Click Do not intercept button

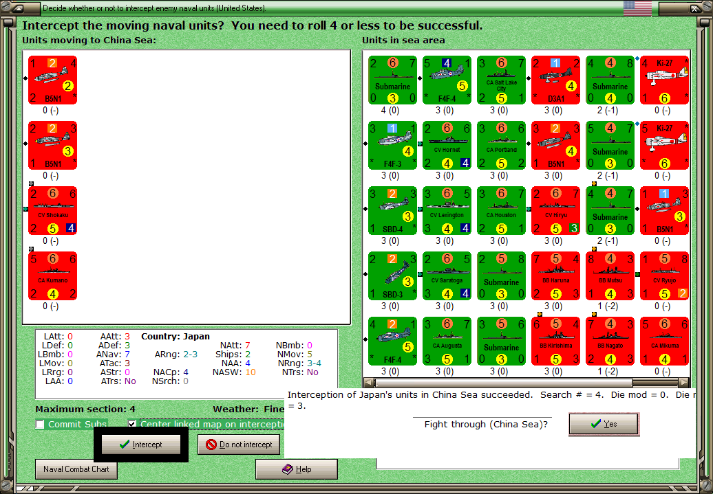(x=239, y=445)
